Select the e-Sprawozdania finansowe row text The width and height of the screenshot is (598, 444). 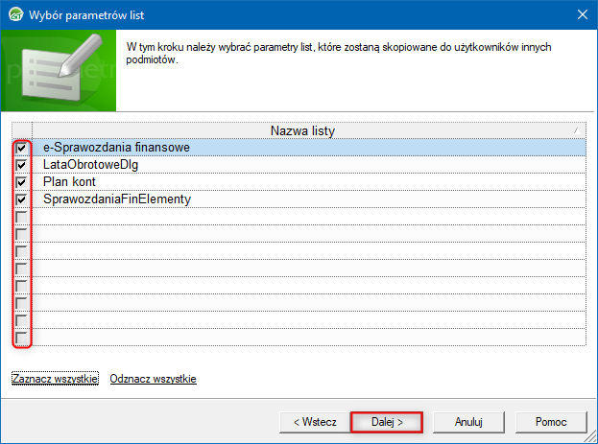[x=116, y=148]
